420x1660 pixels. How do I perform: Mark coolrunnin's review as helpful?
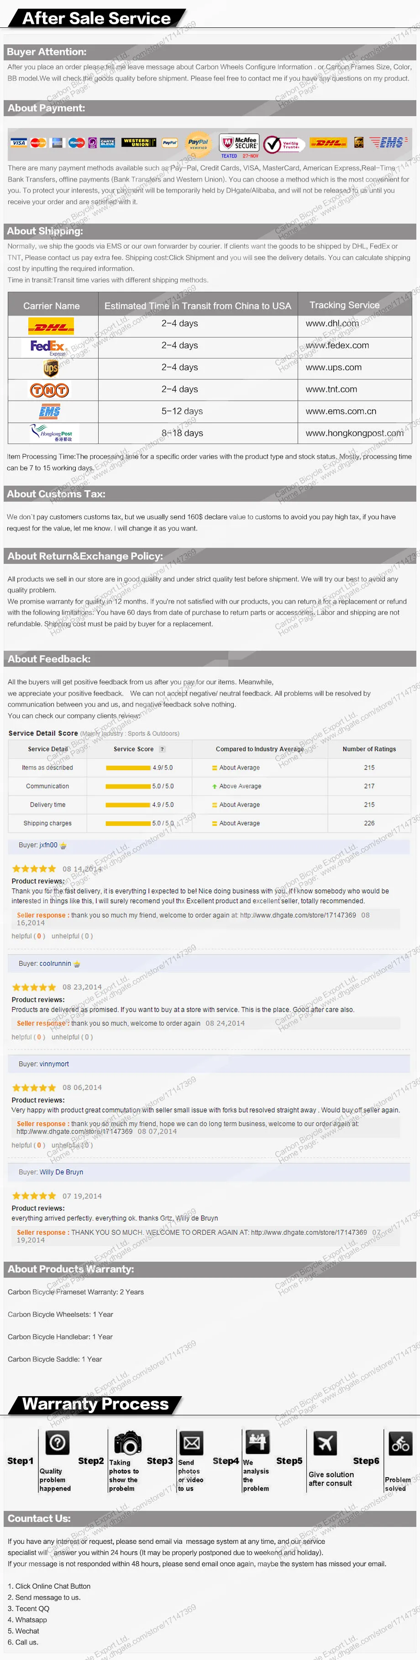pyautogui.click(x=28, y=1037)
